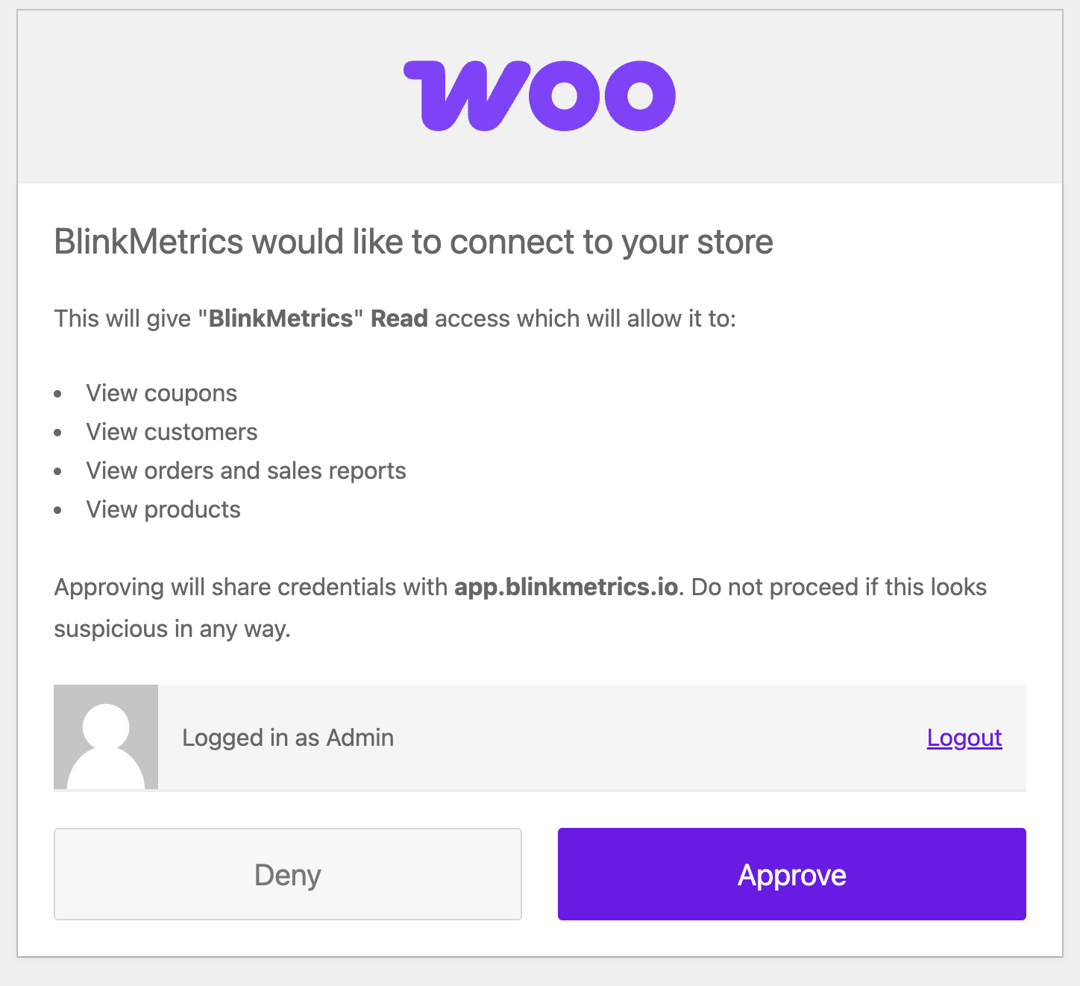Click the bold app.blinkmetrics.io domain text
Viewport: 1080px width, 986px height.
coord(566,587)
